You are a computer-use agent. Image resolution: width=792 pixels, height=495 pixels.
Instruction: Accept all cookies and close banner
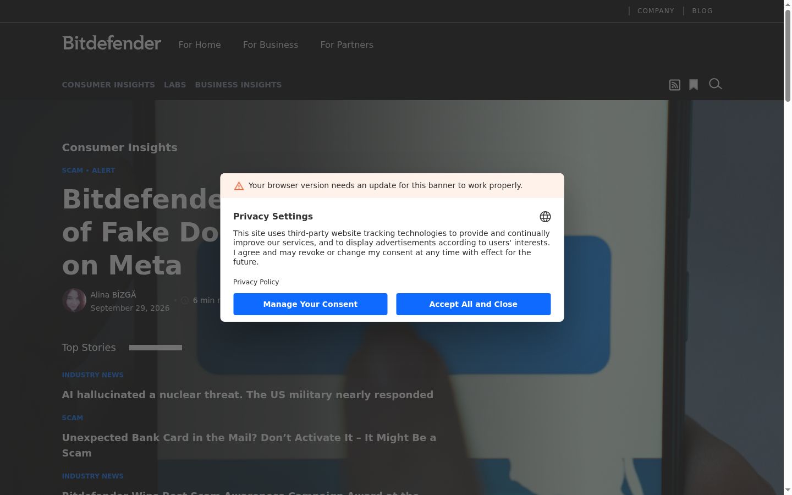pyautogui.click(x=474, y=304)
